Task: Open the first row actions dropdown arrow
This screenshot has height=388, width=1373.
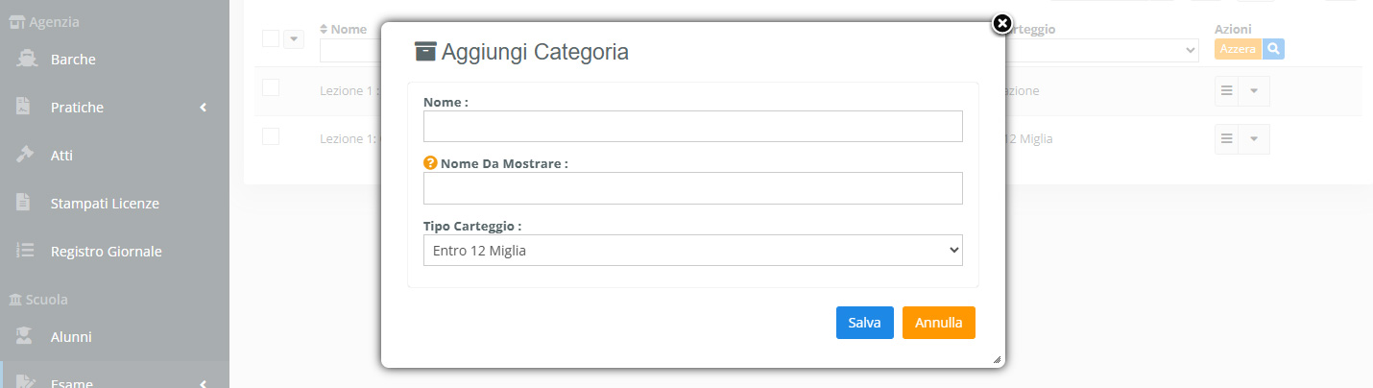Action: pyautogui.click(x=1254, y=90)
